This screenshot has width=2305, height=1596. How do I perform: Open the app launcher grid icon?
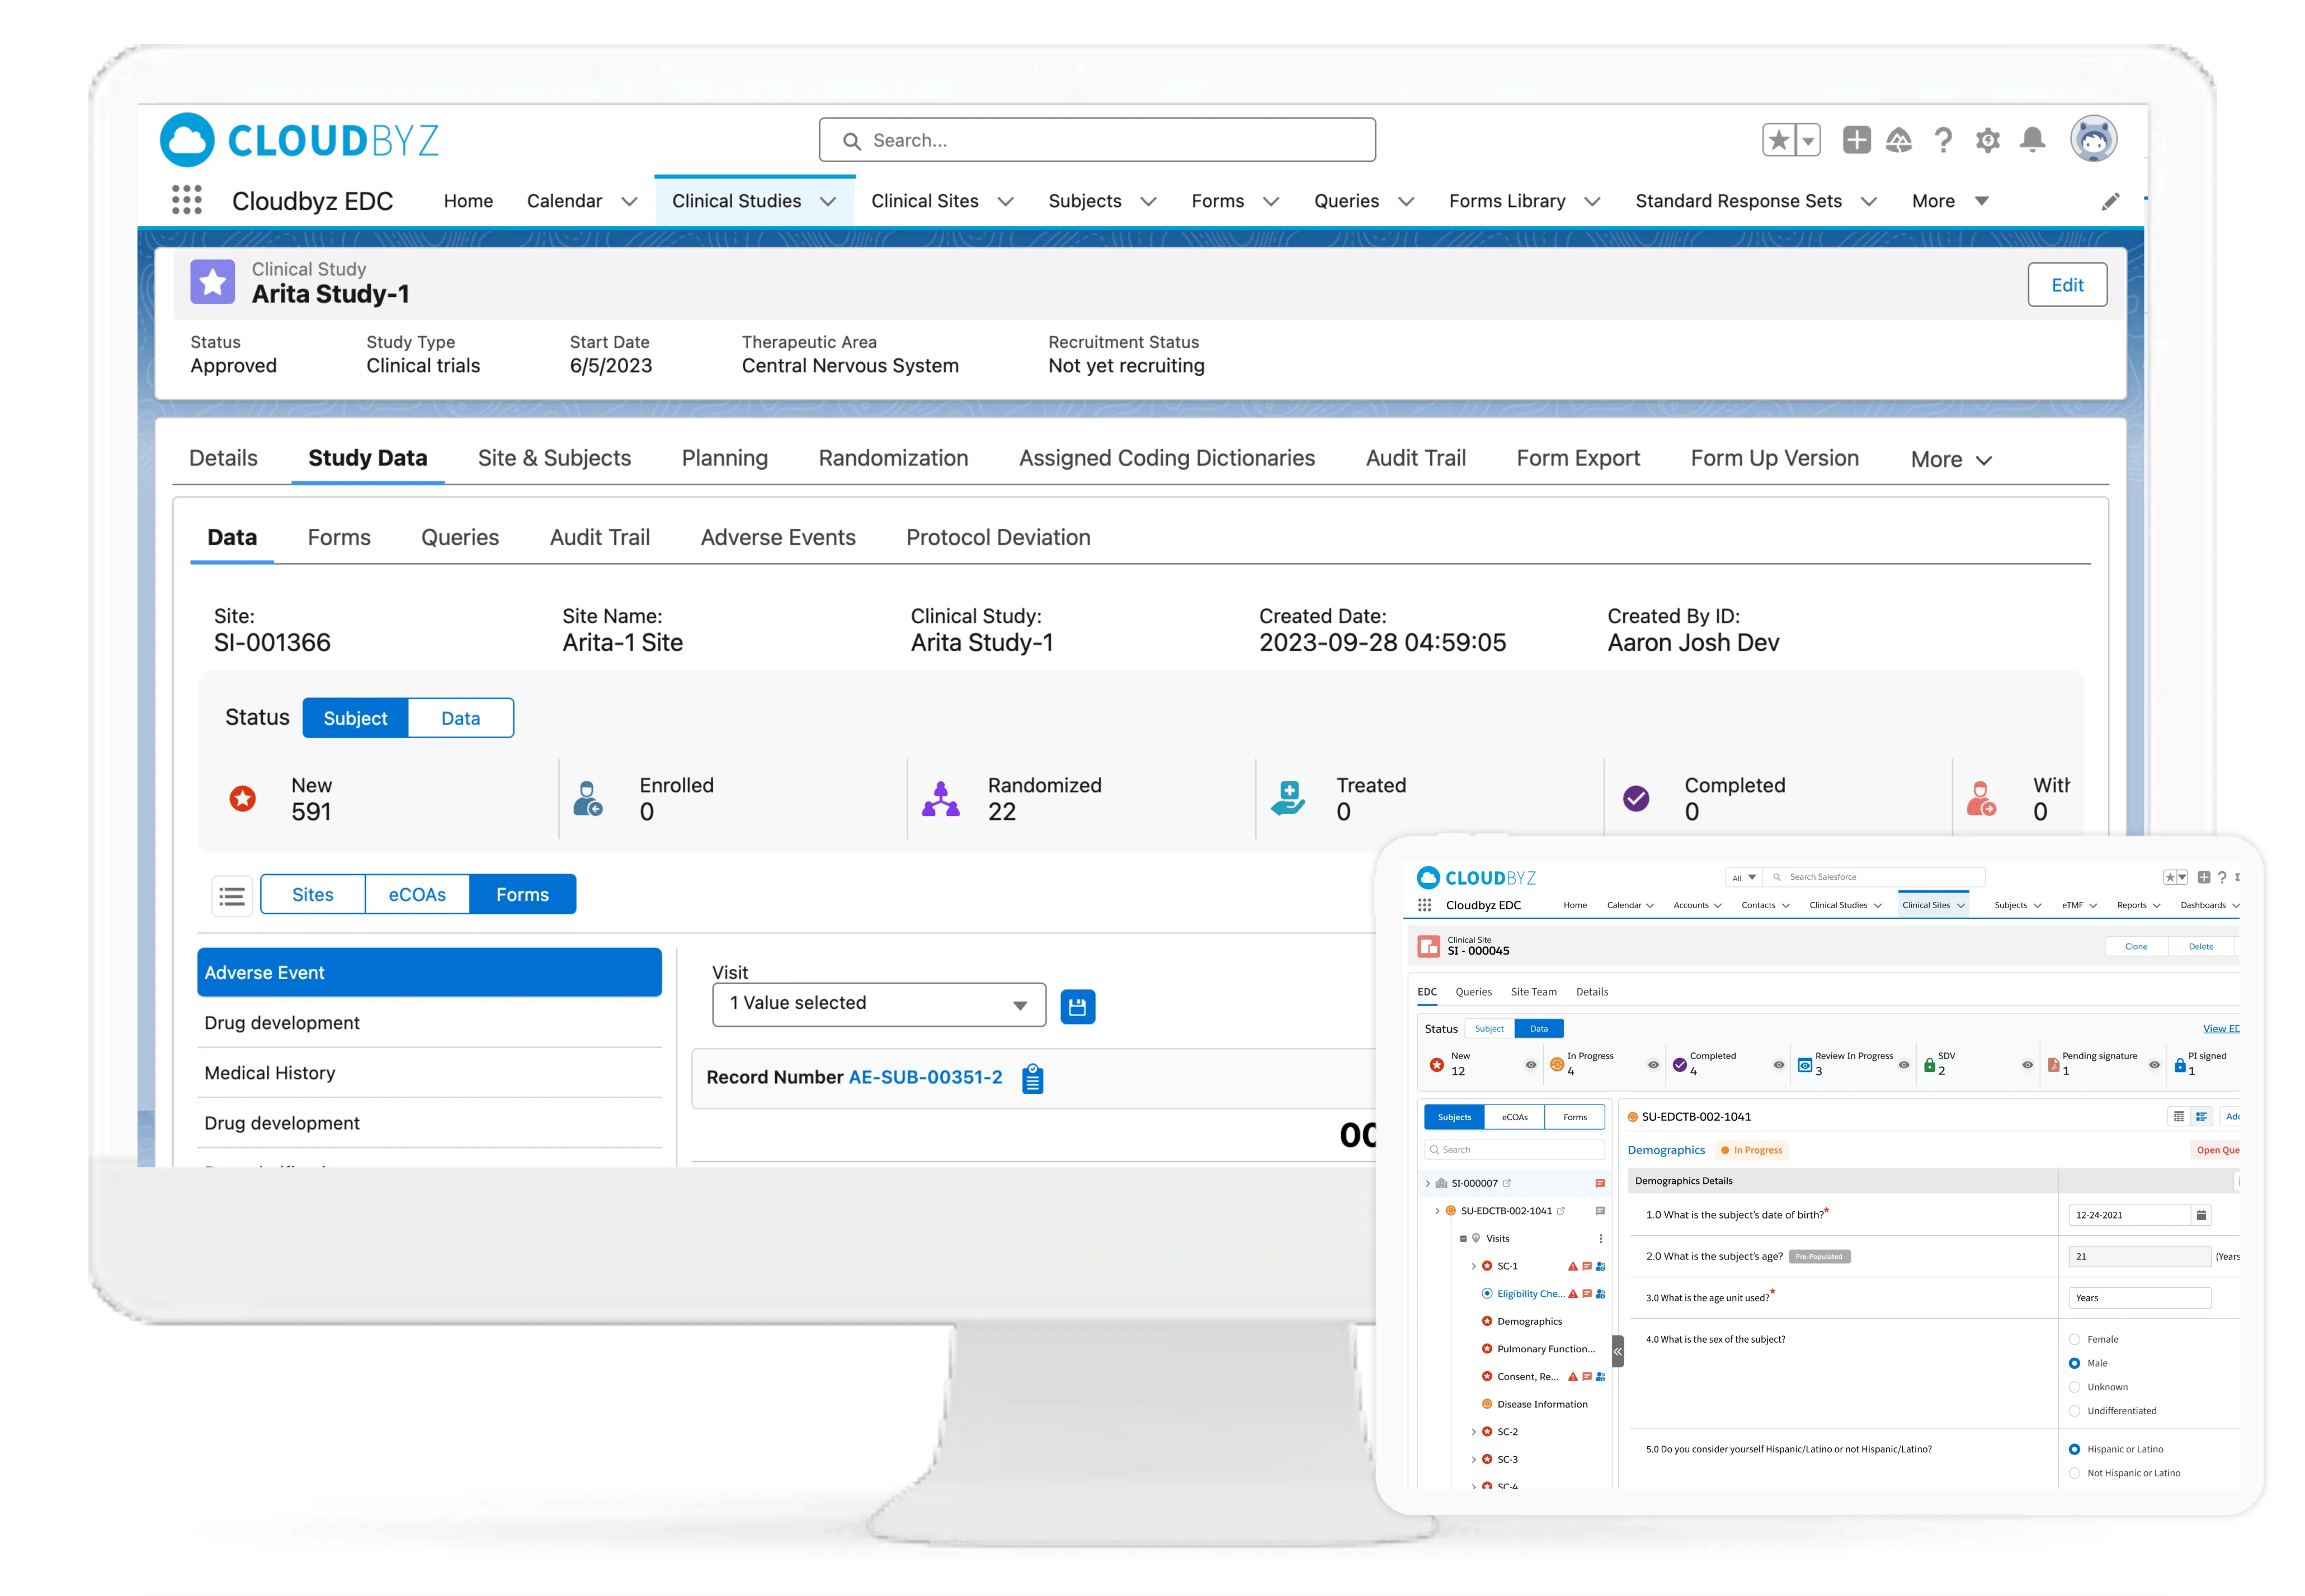(186, 200)
